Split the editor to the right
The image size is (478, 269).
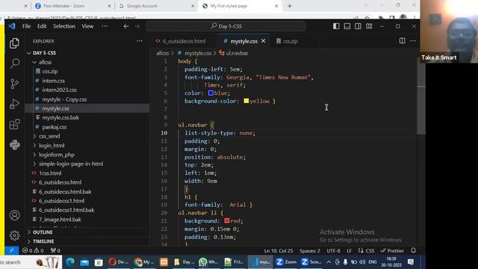(402, 41)
